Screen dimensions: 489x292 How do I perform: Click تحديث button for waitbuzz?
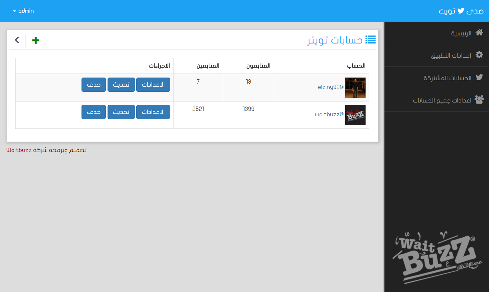(x=121, y=112)
